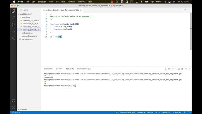202x114 pixels.
Task: Open the Search view in activity bar
Action: (x=13, y=18)
